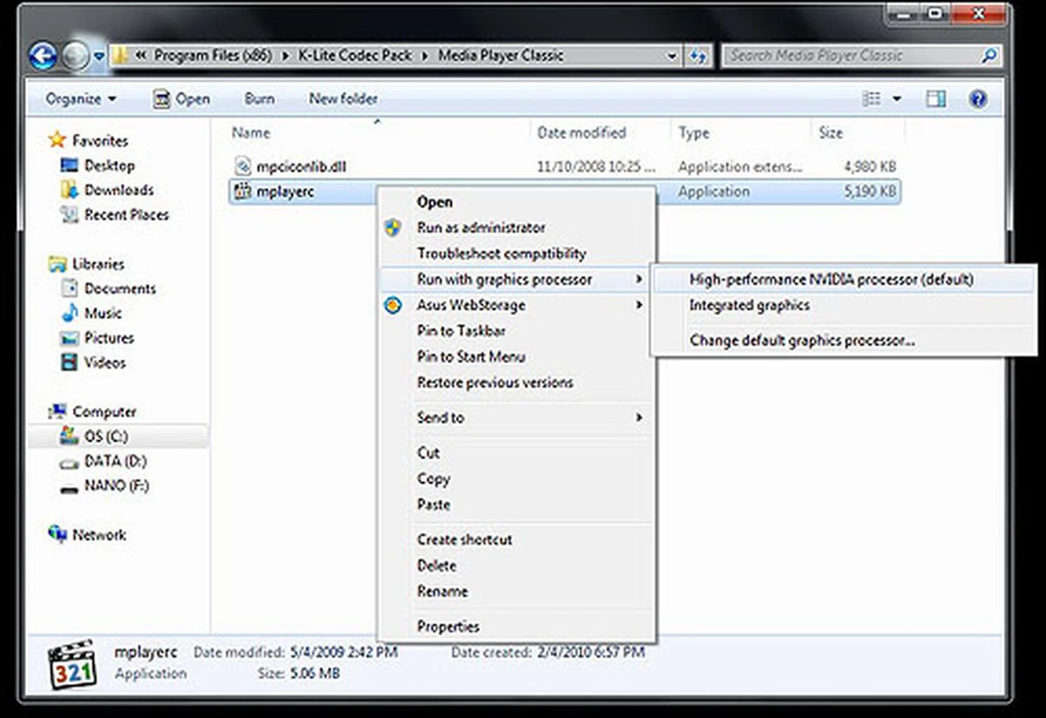This screenshot has width=1046, height=718.
Task: Open the view options dropdown arrow
Action: (x=897, y=99)
